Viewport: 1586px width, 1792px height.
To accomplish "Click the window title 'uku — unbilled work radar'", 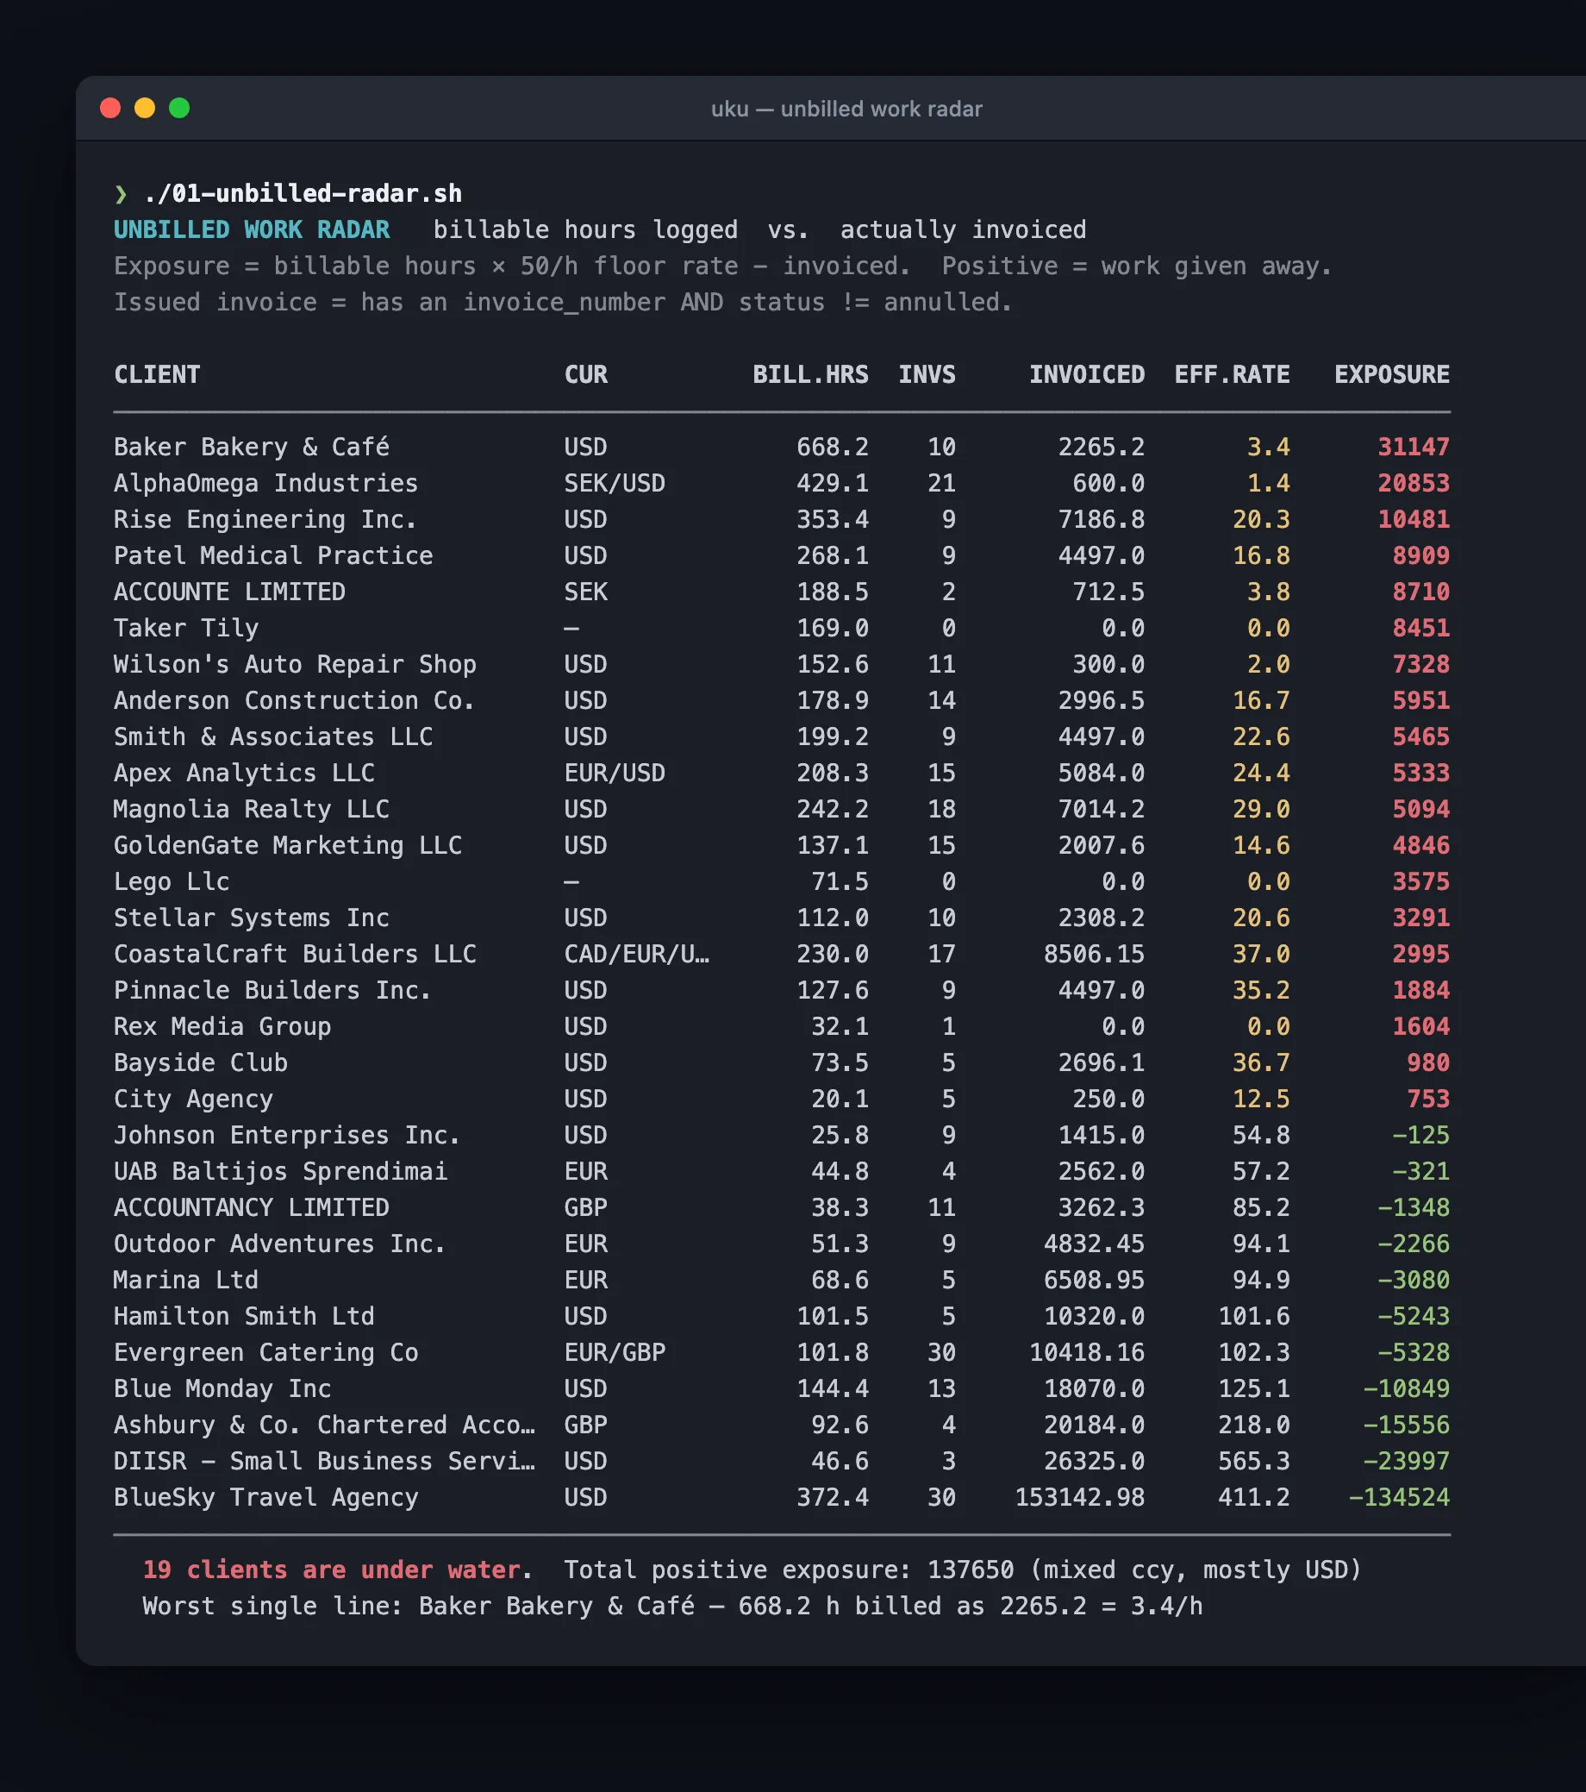I will pyautogui.click(x=846, y=109).
